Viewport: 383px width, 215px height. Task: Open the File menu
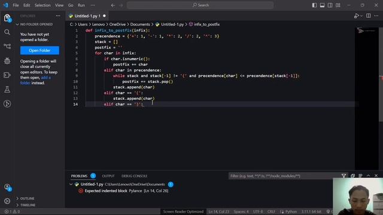pyautogui.click(x=16, y=5)
